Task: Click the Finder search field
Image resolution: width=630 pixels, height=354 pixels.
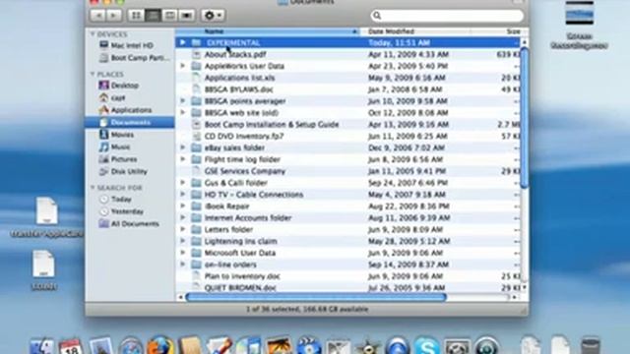Action: click(447, 16)
